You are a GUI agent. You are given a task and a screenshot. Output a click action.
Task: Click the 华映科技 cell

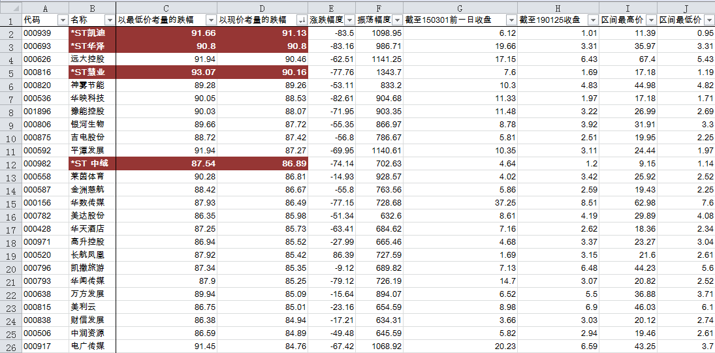93,99
